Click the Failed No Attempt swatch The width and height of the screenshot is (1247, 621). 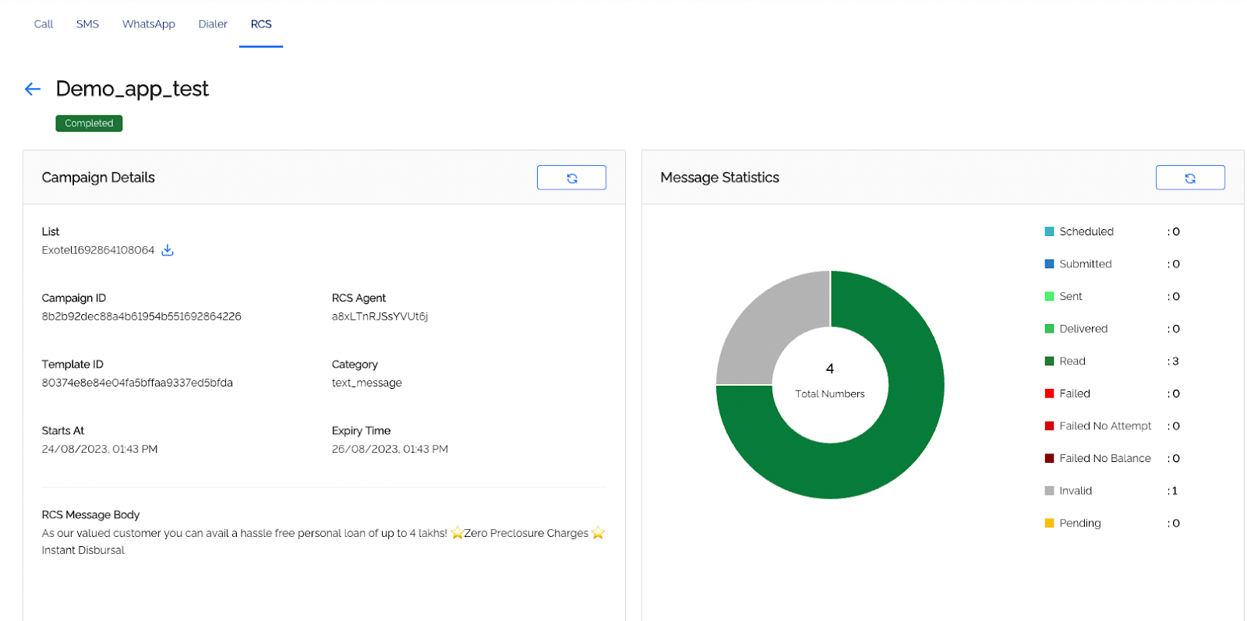1049,425
